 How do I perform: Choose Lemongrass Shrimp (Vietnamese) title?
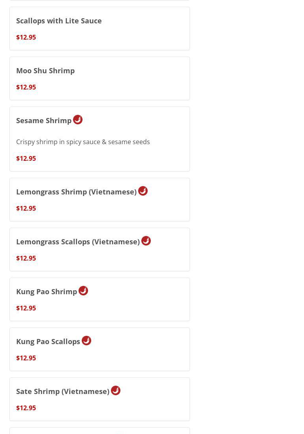tap(76, 192)
